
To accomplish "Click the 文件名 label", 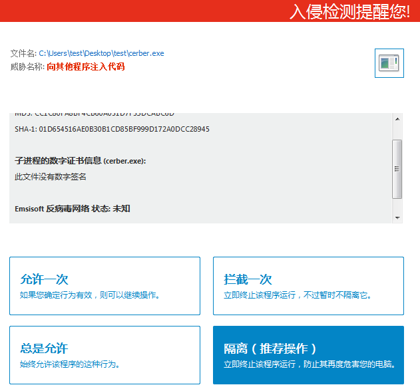I will 23,53.
